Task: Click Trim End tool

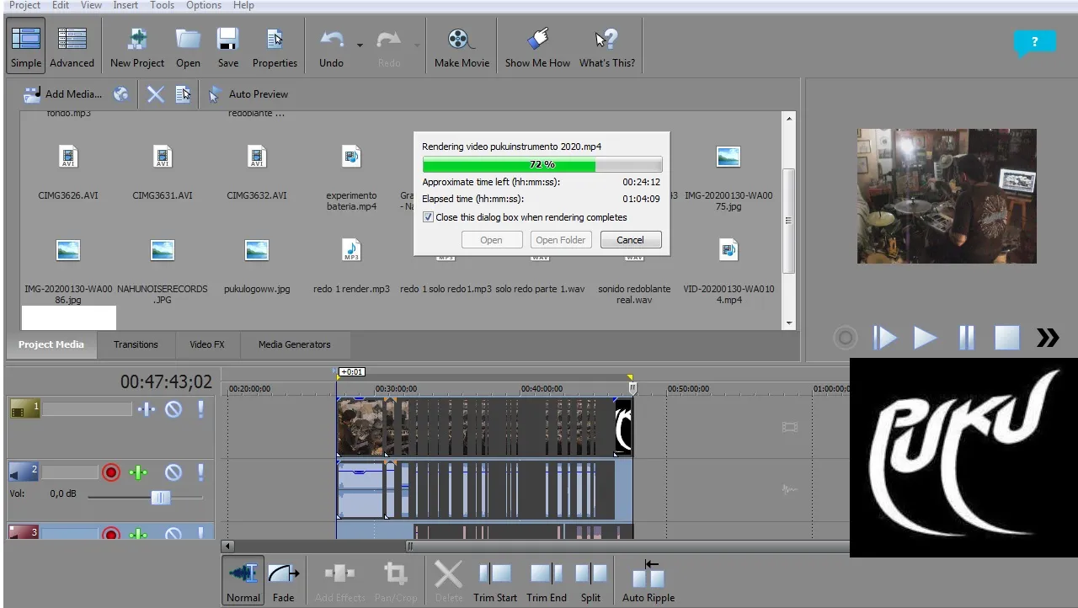Action: point(547,580)
